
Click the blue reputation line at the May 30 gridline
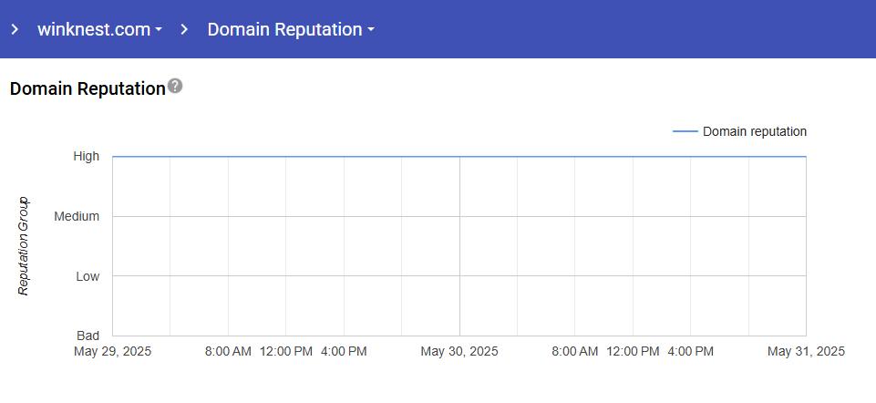pyautogui.click(x=459, y=157)
